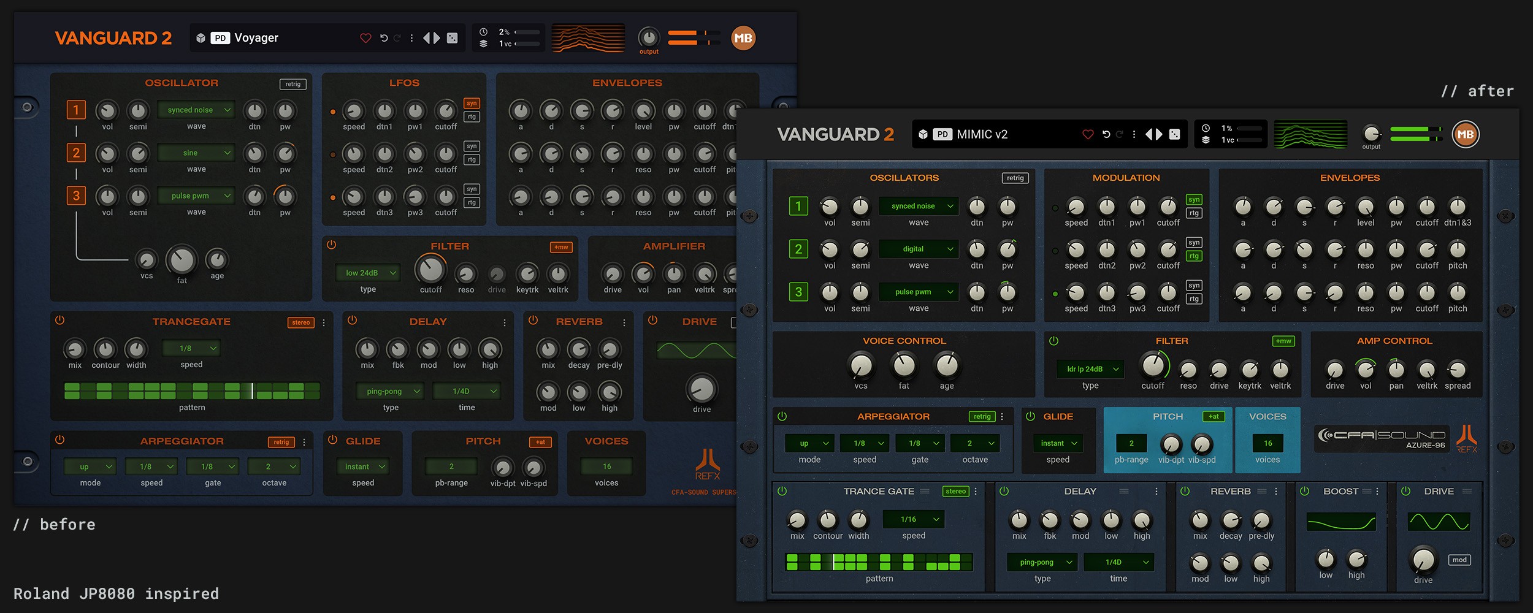1533x613 pixels.
Task: Click the MB logo in before window
Action: 743,38
